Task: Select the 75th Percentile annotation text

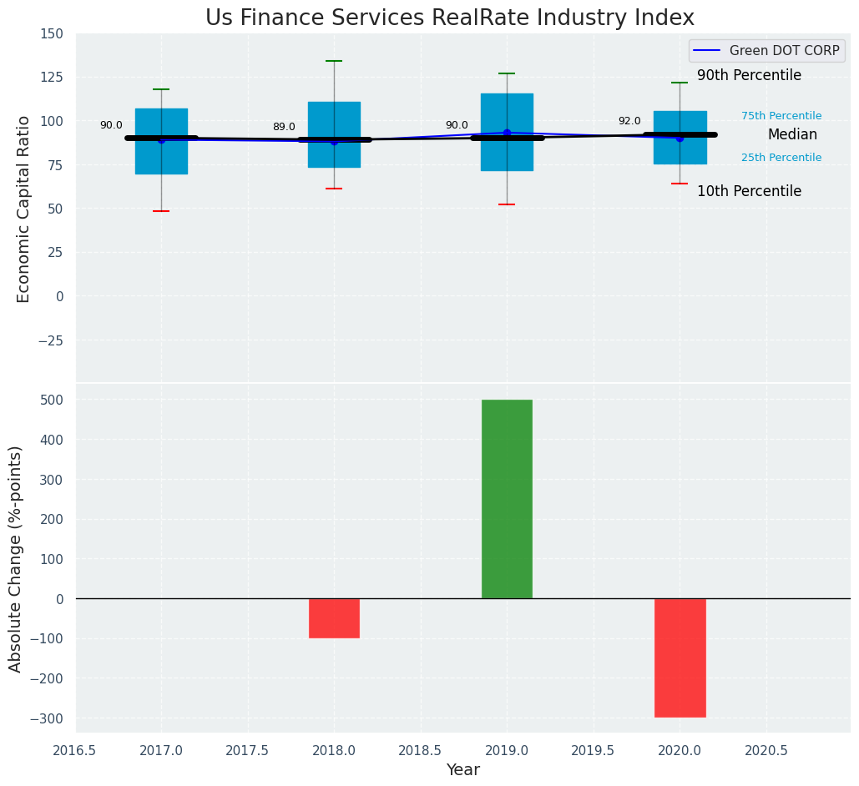Action: [x=781, y=116]
